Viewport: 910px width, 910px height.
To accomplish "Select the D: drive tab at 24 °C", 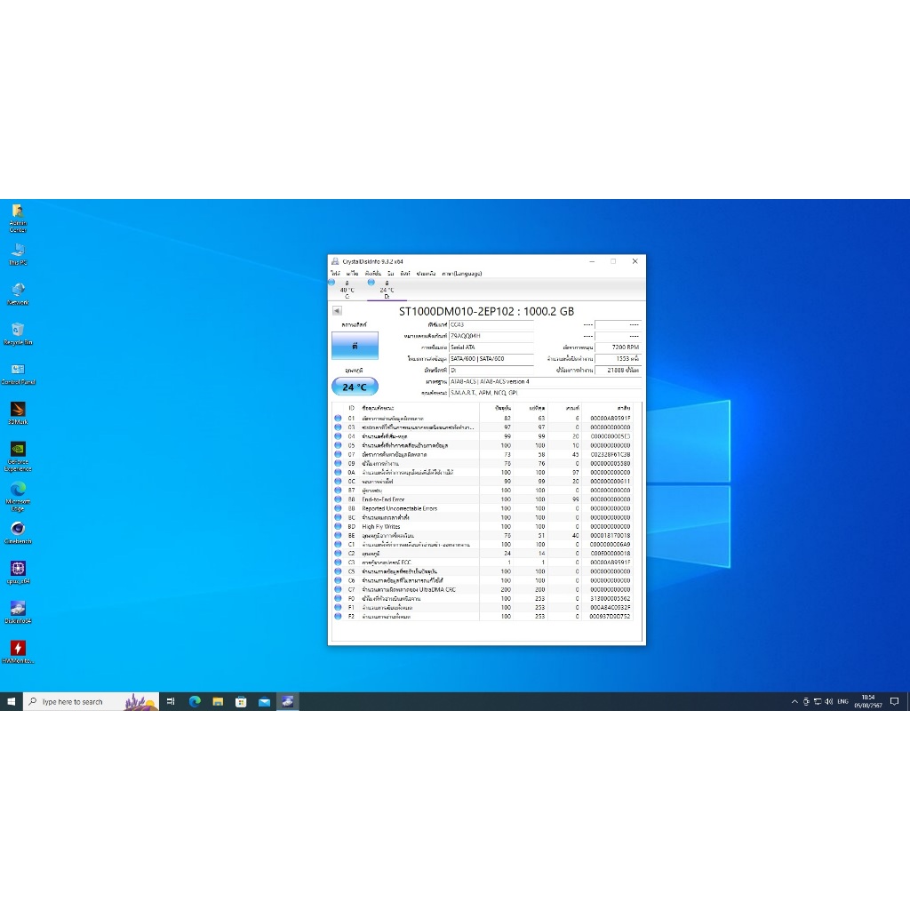I will tap(387, 290).
